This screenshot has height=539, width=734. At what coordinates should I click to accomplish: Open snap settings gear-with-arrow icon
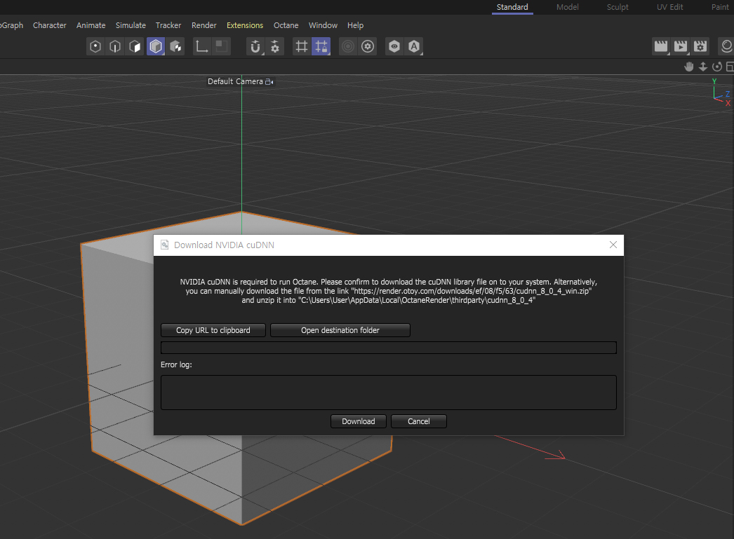click(275, 46)
